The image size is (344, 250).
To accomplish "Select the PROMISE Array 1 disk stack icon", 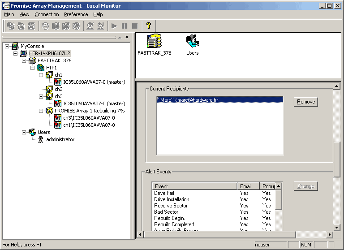I will 49,111.
